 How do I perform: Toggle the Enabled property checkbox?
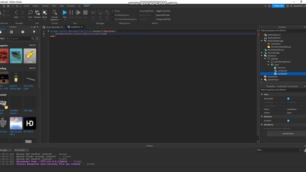(288, 121)
